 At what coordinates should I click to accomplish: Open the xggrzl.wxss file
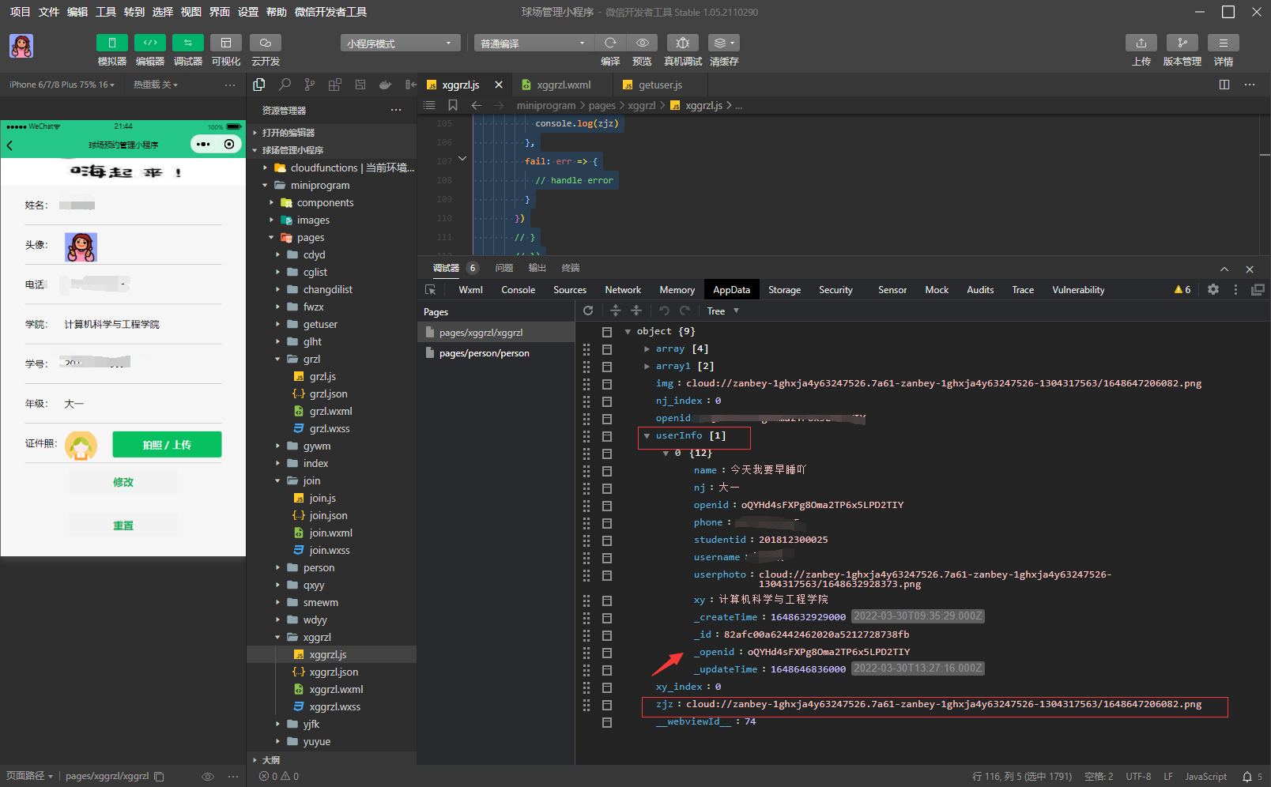click(334, 706)
